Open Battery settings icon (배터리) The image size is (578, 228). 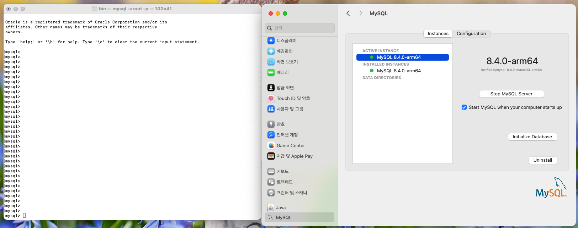pyautogui.click(x=271, y=72)
